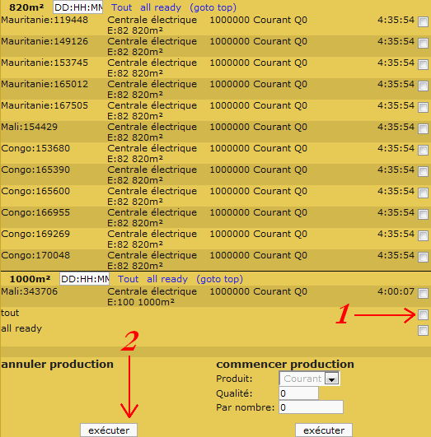Click '(goto top)' link in 820m² section
This screenshot has width=431, height=437.
(x=213, y=7)
